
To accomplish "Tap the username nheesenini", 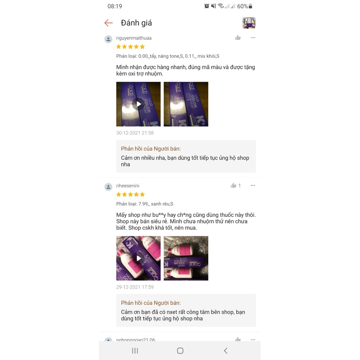I will (128, 186).
